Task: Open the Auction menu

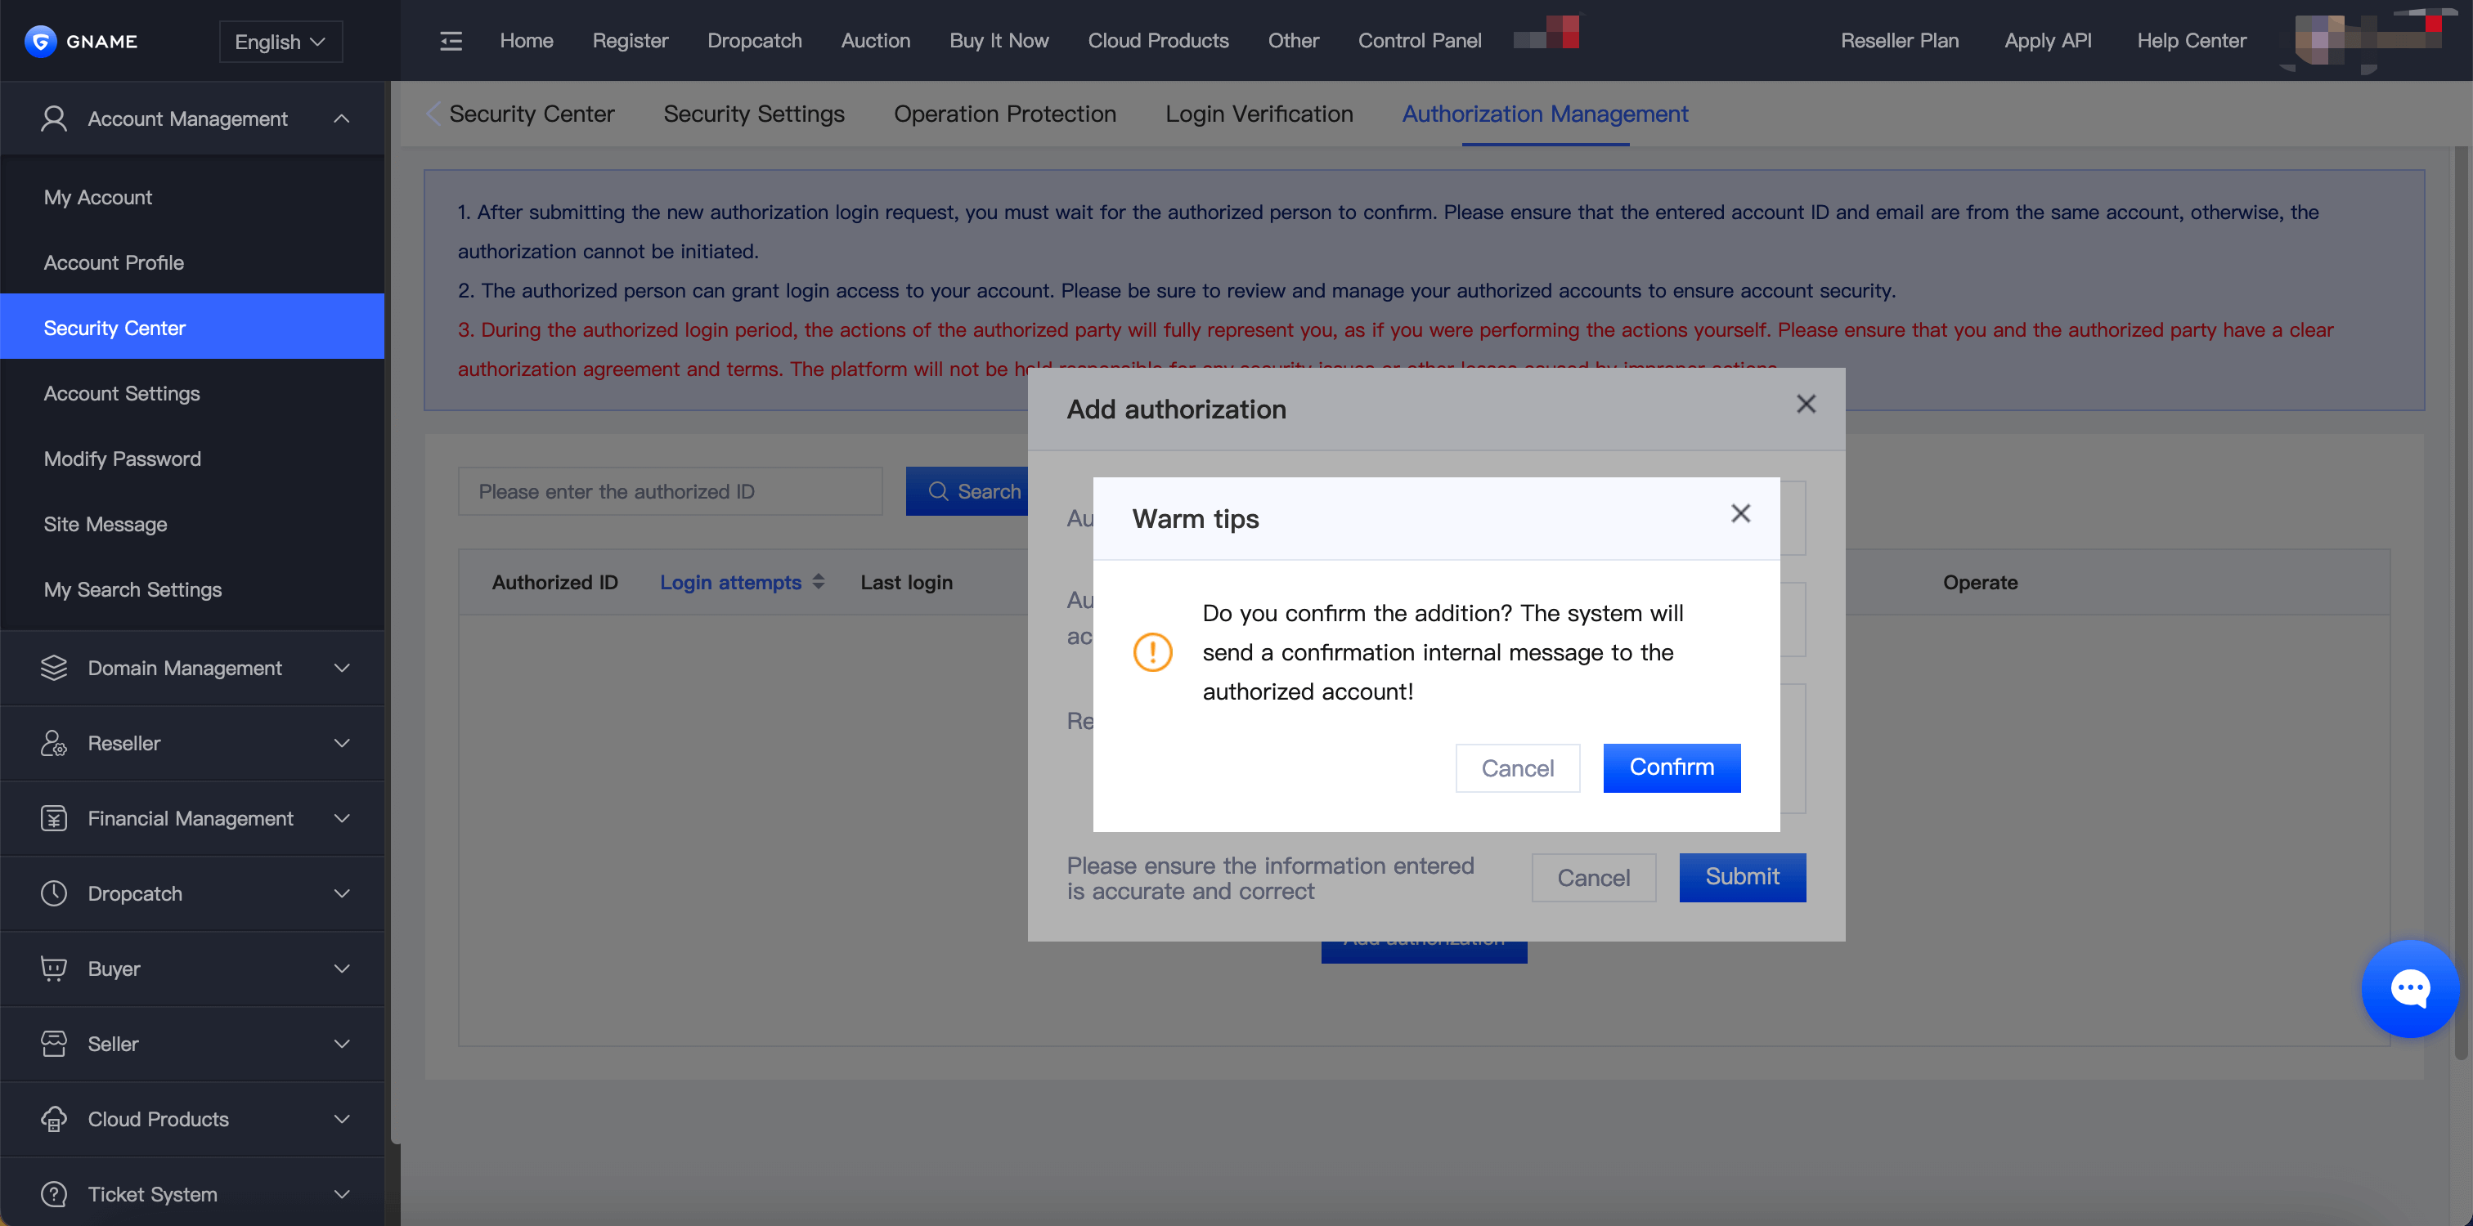Action: [876, 40]
